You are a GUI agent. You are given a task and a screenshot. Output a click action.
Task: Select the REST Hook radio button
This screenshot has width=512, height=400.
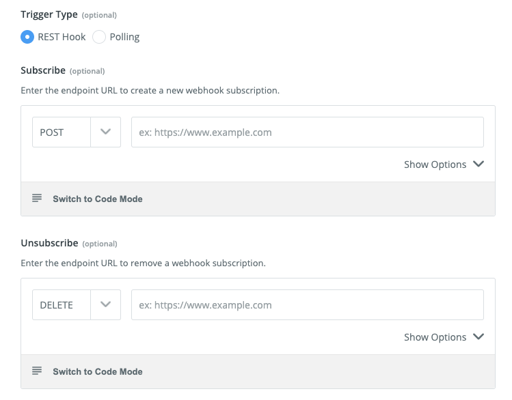point(28,37)
